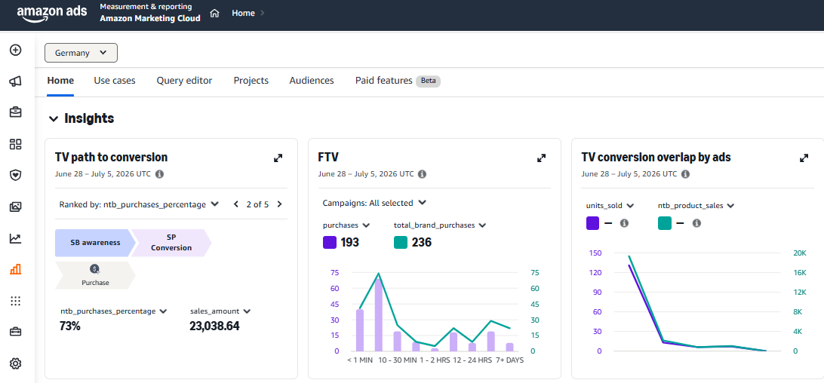Collapse the Insights section
This screenshot has height=383, width=824.
coord(53,118)
